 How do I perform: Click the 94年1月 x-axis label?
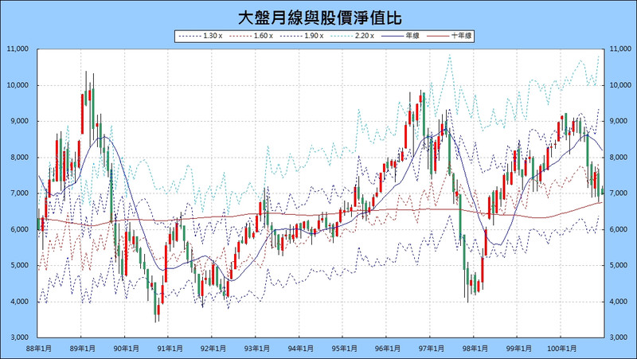coord(301,349)
